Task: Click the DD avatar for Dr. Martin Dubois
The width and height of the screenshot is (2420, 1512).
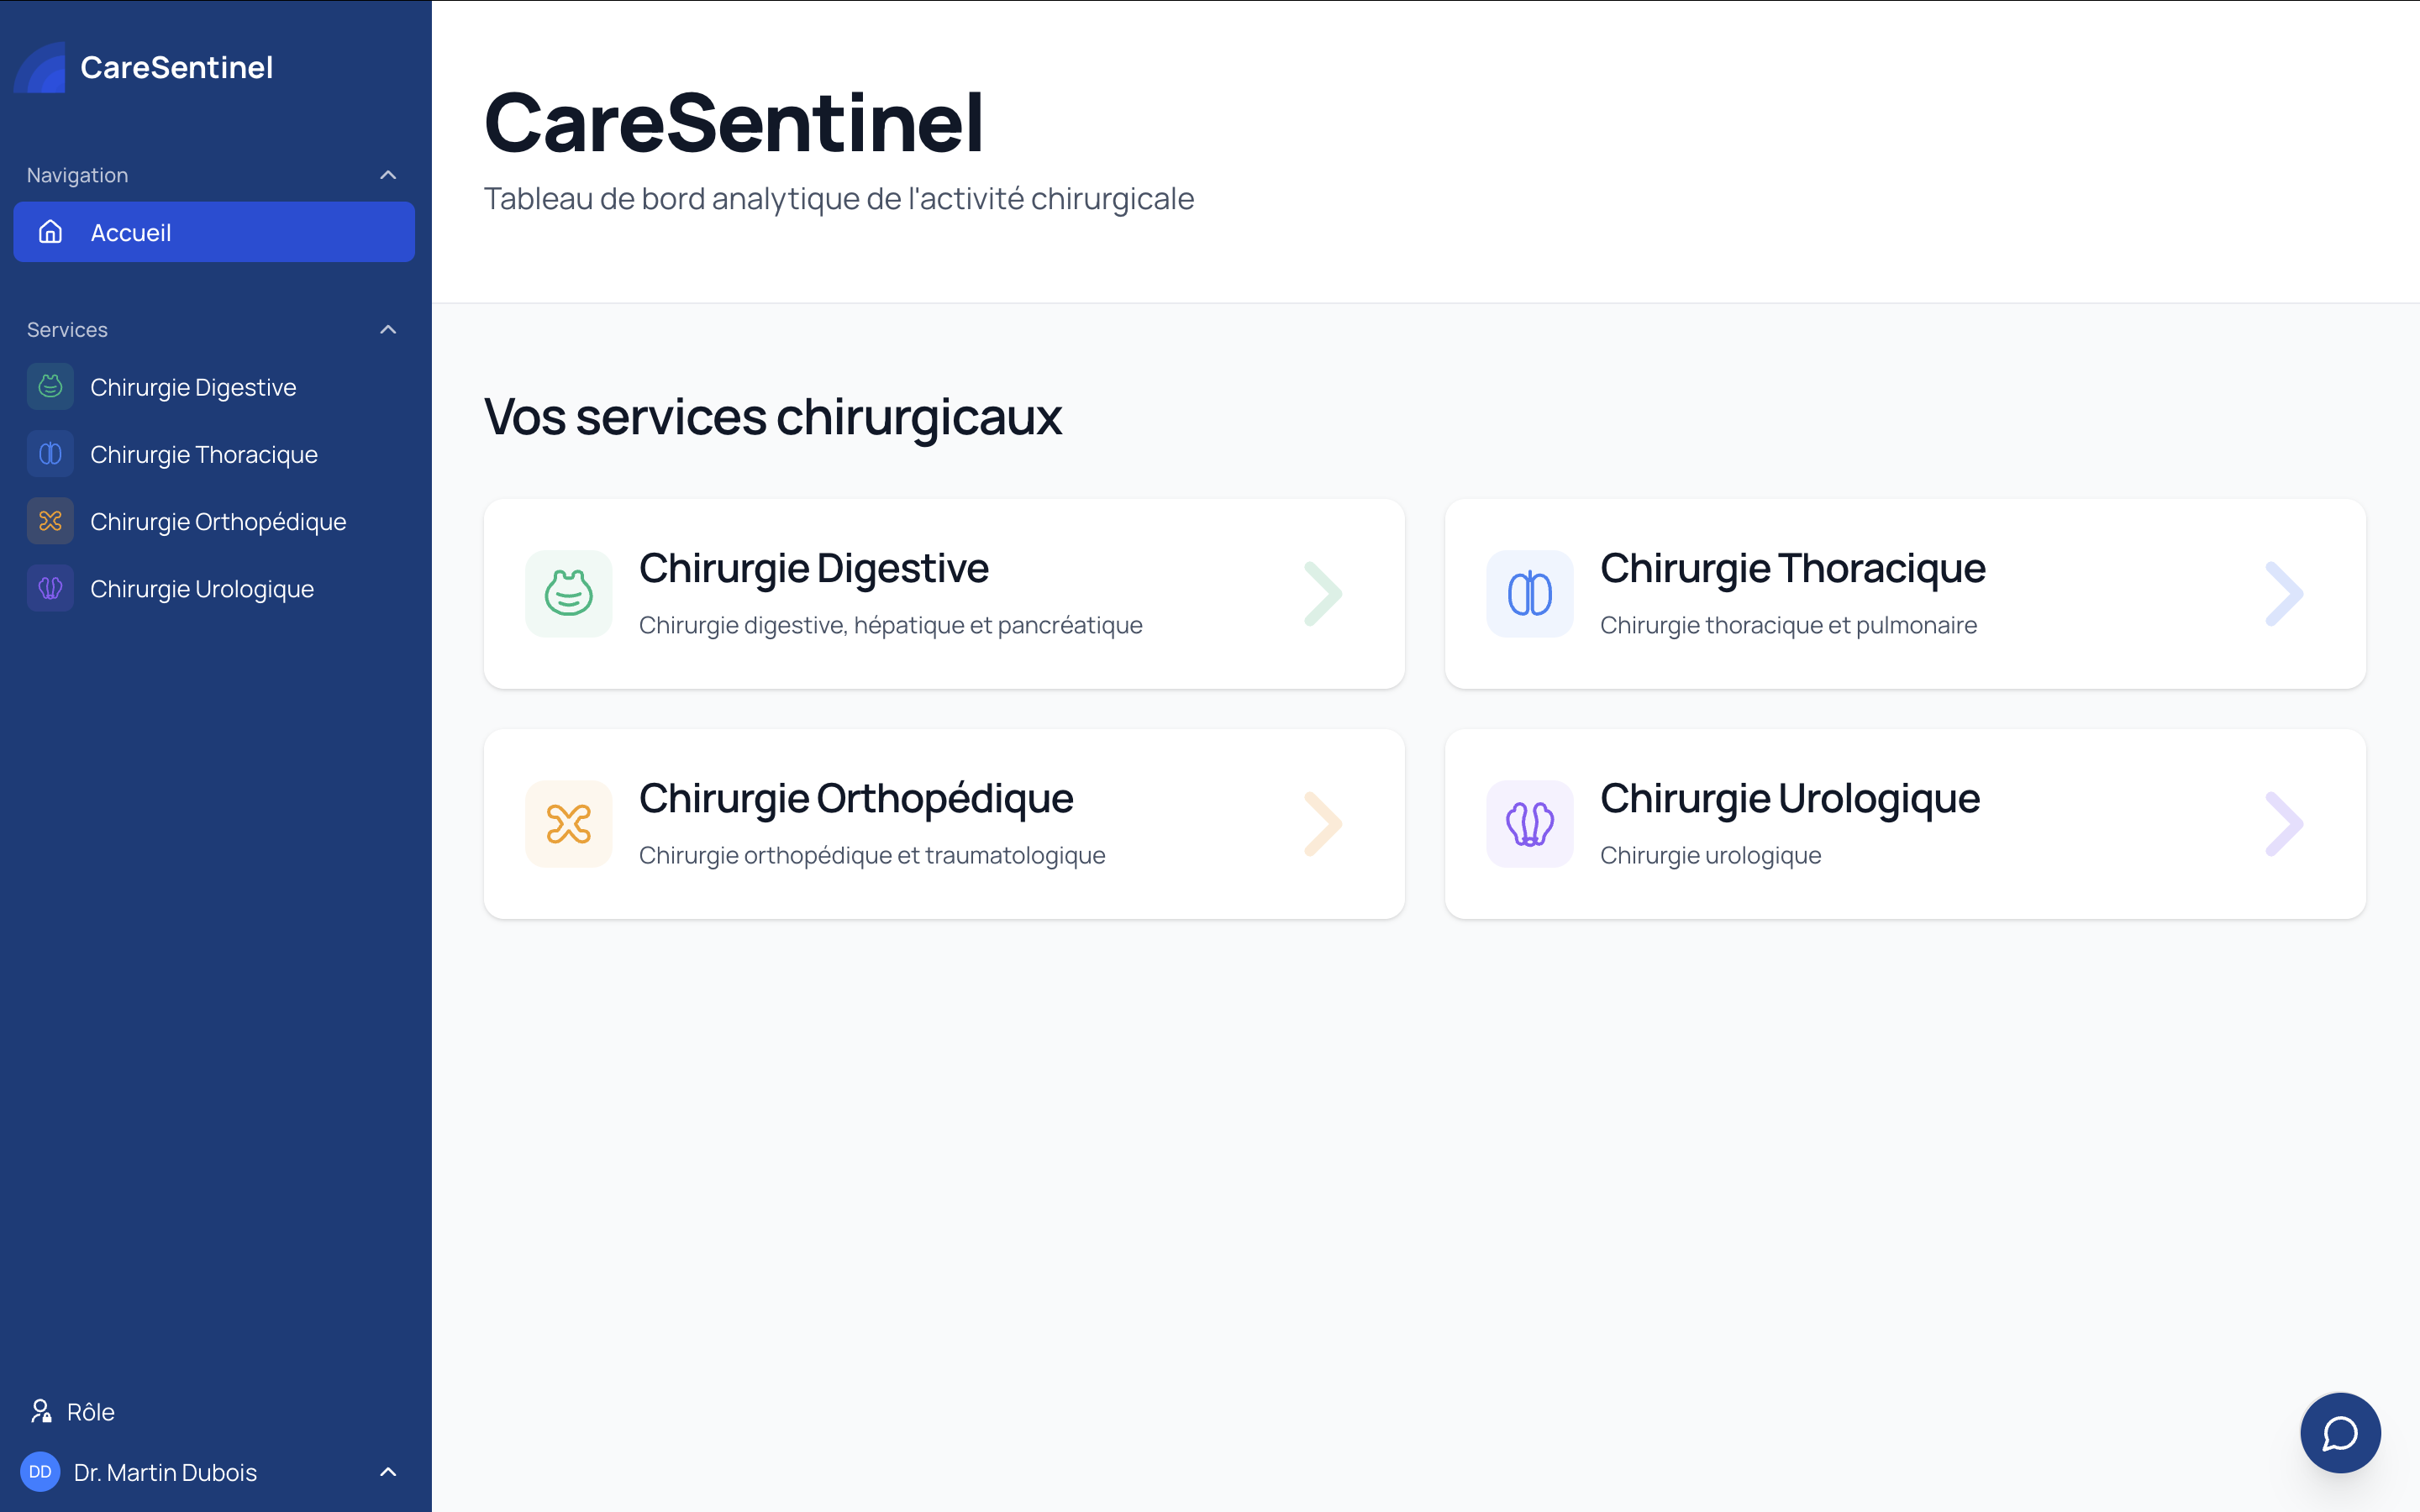Action: tap(41, 1471)
